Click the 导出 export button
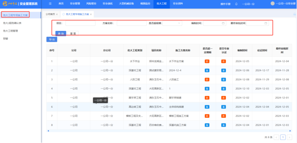Image resolution: width=297 pixels, height=143 pixels. tap(52, 39)
